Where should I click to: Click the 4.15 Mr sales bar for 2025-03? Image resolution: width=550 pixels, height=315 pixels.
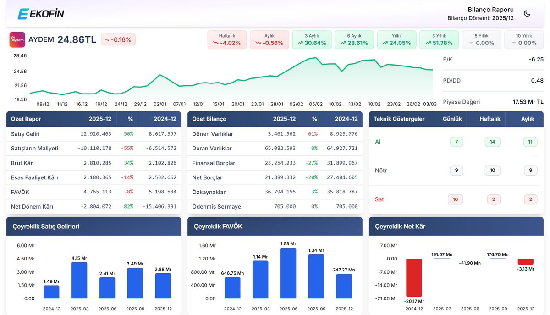(79, 280)
